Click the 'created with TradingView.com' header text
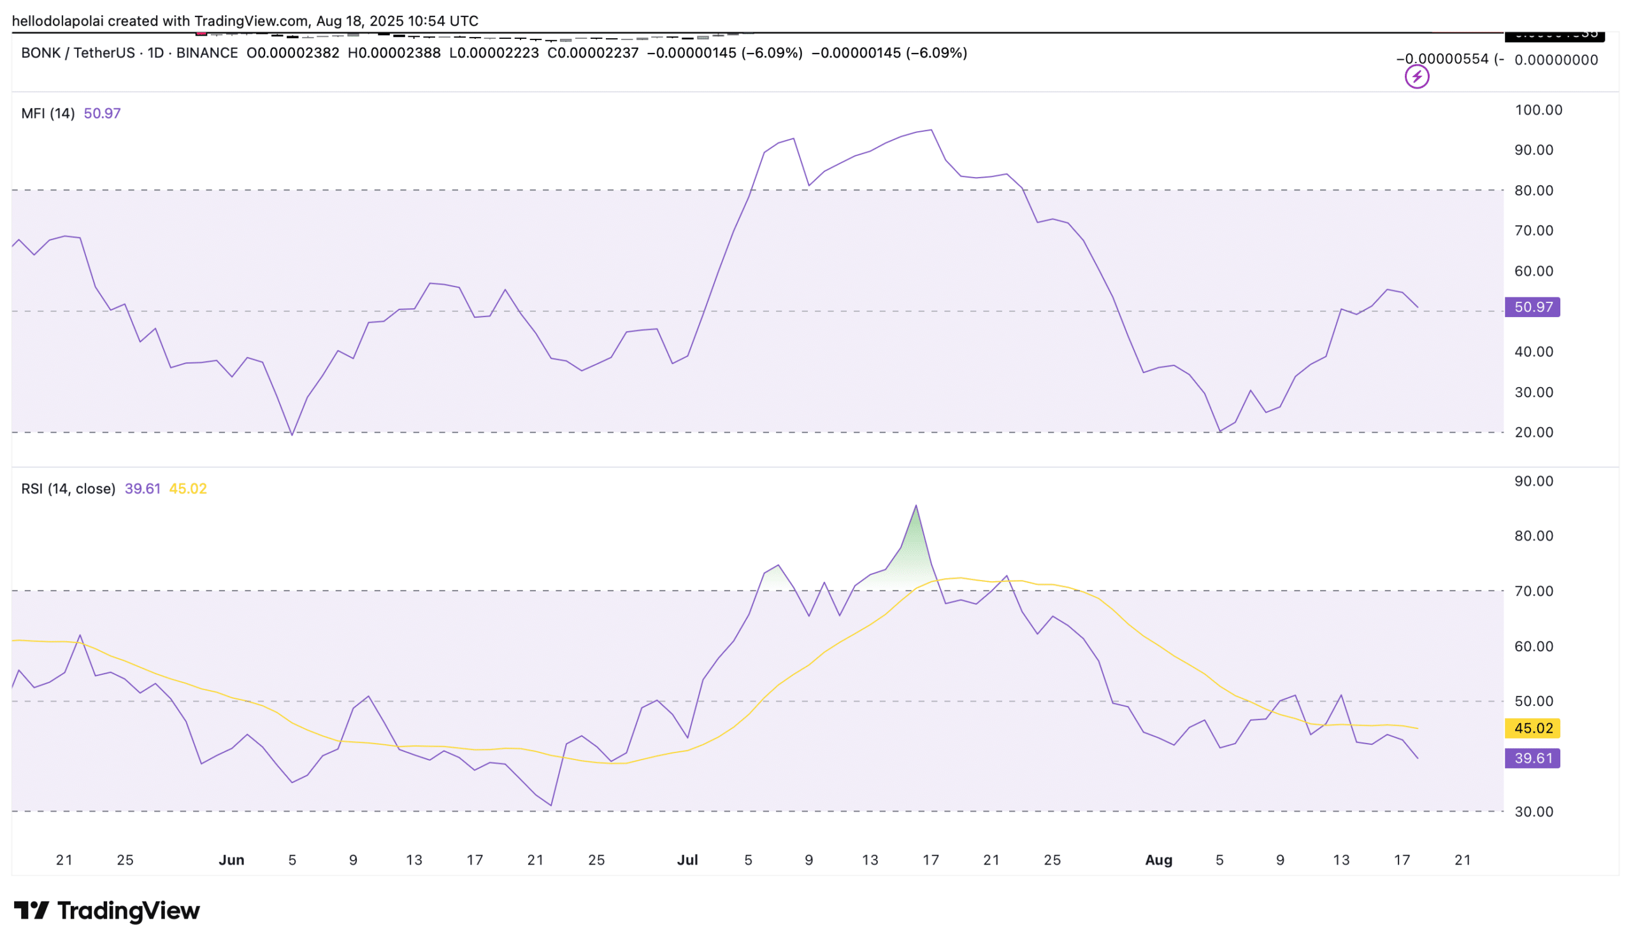The height and width of the screenshot is (946, 1631). pyautogui.click(x=207, y=21)
